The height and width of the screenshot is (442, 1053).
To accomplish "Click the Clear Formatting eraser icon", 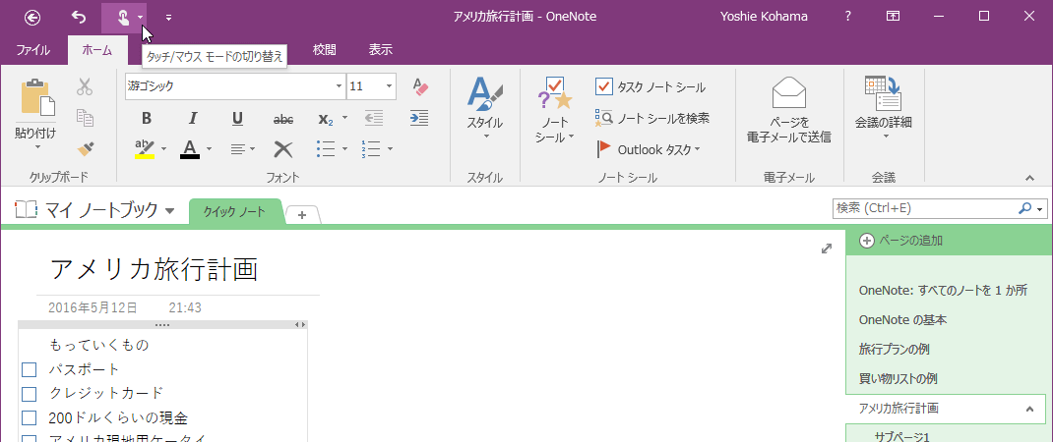I will coord(420,87).
